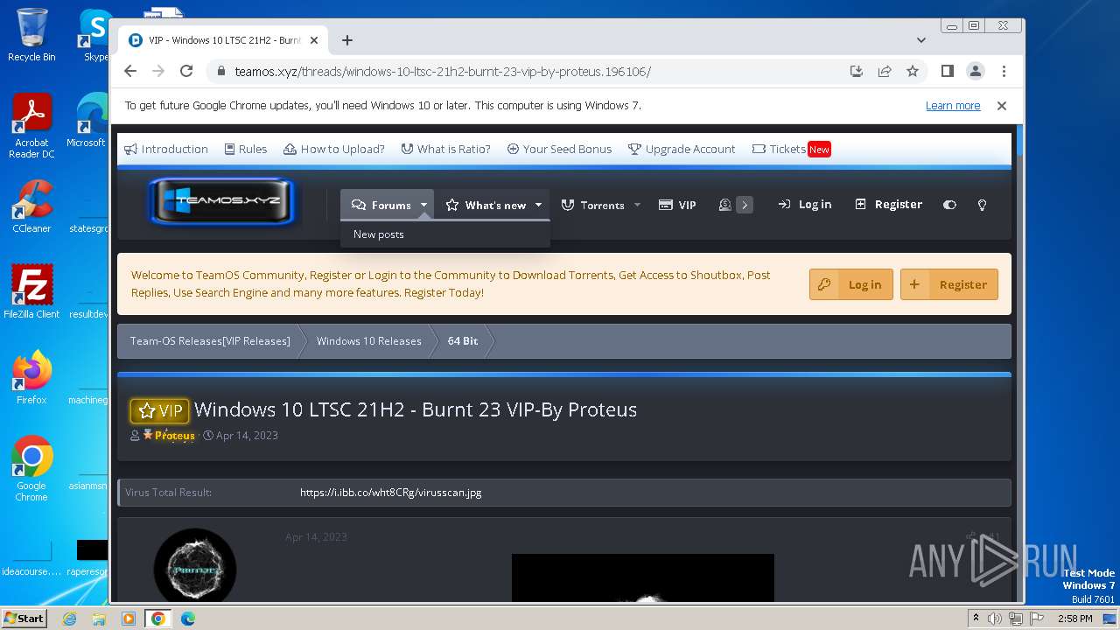Expand the Torrents dropdown arrow
The width and height of the screenshot is (1120, 630).
[637, 205]
